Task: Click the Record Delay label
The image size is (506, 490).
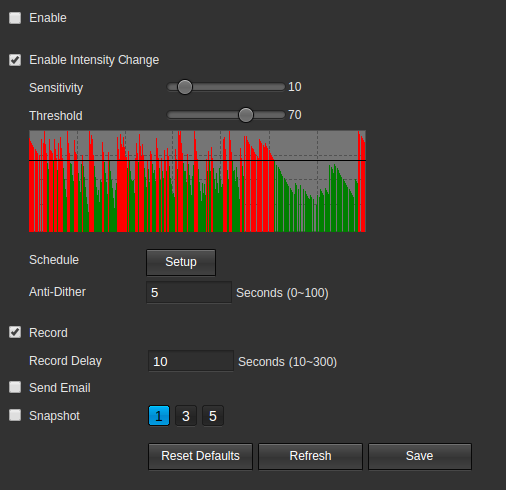Action: pos(66,361)
